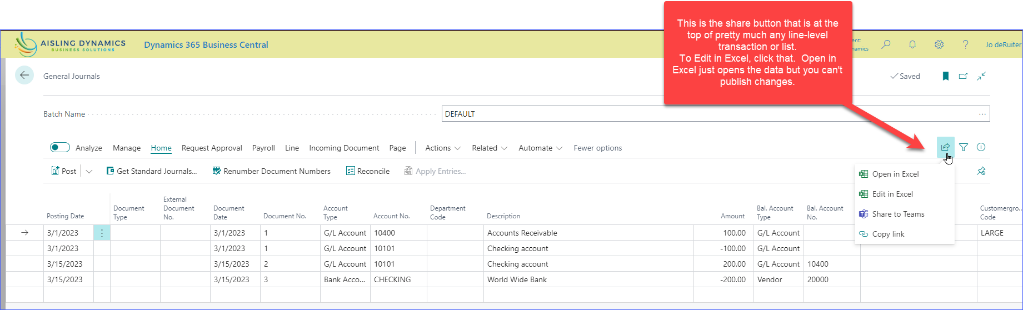The image size is (1023, 310).
Task: Click the Batch Name DEFAULT field
Action: [x=716, y=114]
